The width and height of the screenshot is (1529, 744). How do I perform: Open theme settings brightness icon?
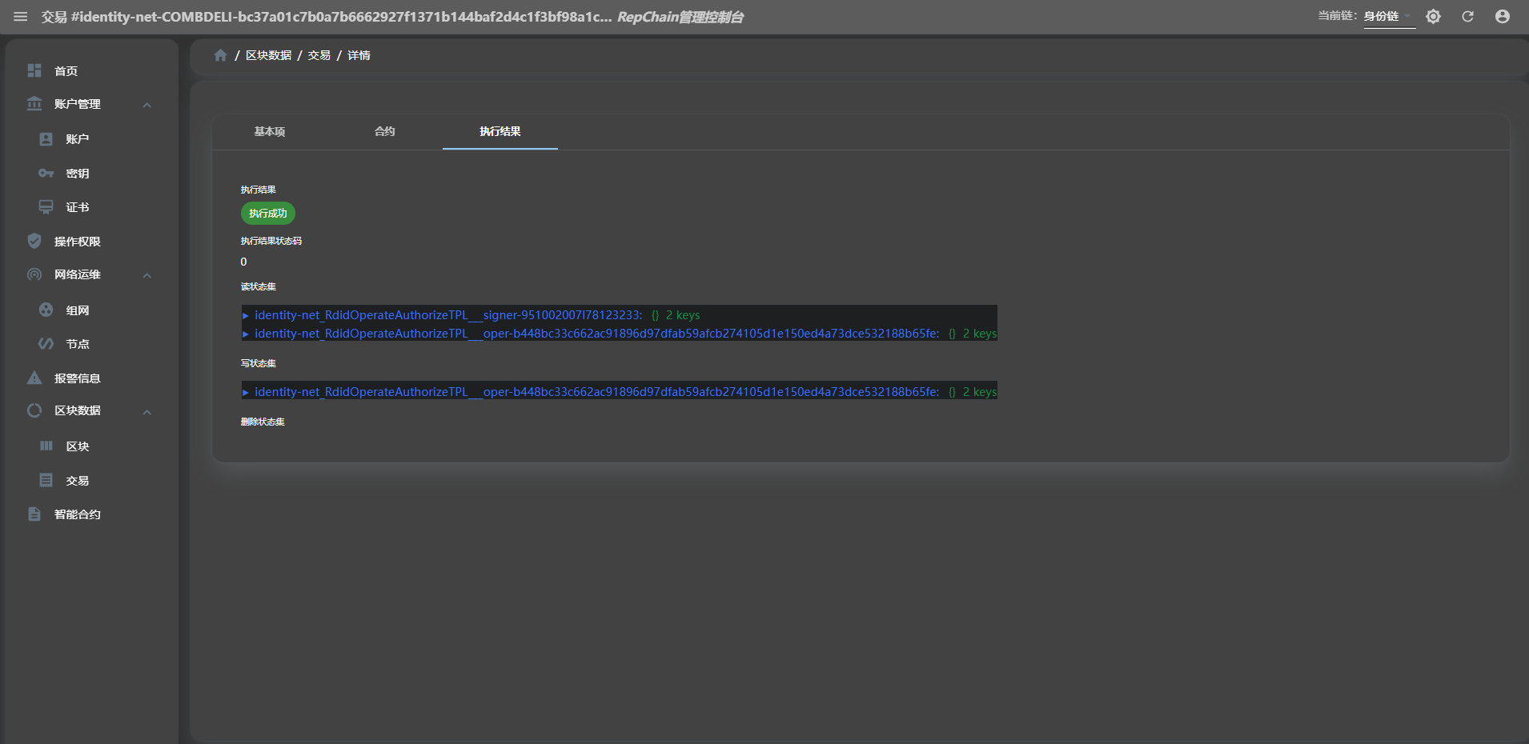[1433, 17]
